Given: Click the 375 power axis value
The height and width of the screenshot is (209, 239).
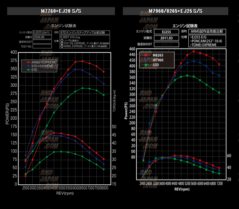Looking at the screenshot, I should click(13, 60).
